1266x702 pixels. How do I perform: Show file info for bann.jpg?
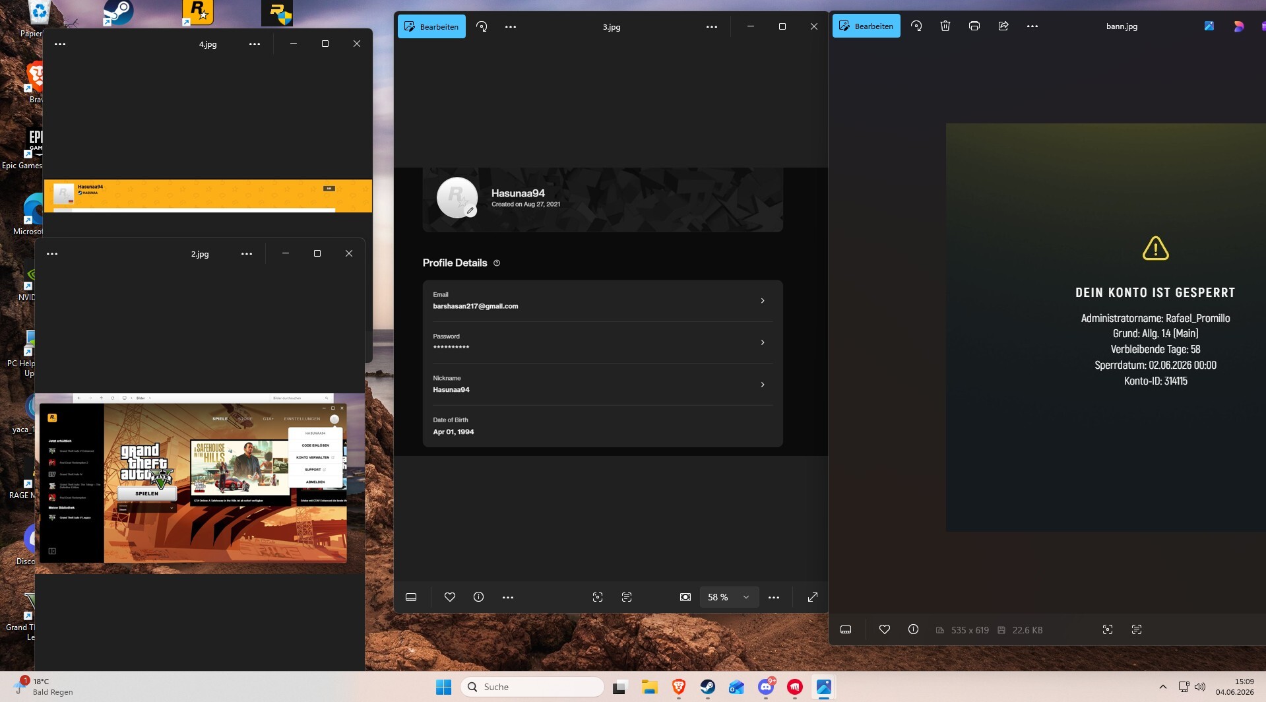913,629
